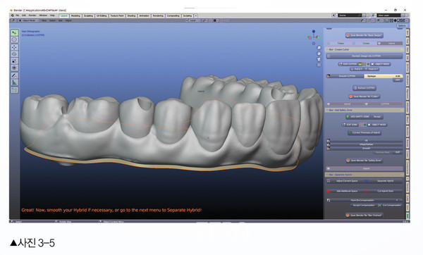Select the Cursor tool in toolbar
The width and height of the screenshot is (423, 255).
14,39
